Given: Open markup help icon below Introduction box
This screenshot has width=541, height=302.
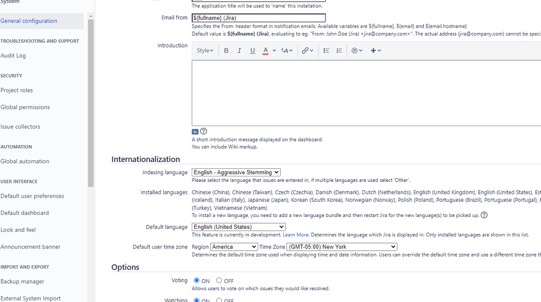Looking at the screenshot, I should (204, 131).
